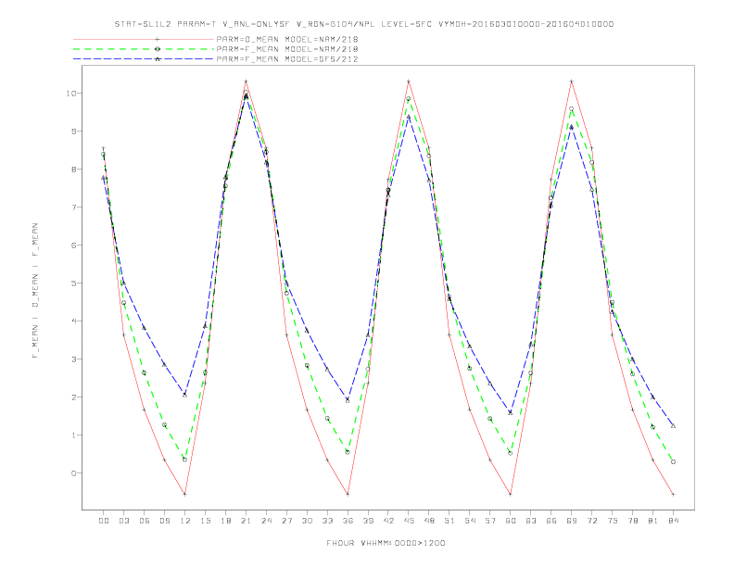Click x-axis forecast hour label 66
The width and height of the screenshot is (734, 567).
(x=551, y=521)
